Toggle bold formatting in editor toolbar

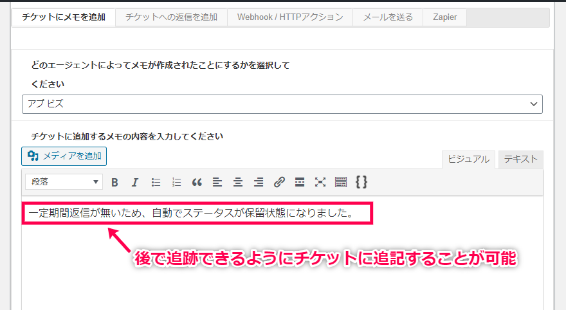[x=114, y=182]
